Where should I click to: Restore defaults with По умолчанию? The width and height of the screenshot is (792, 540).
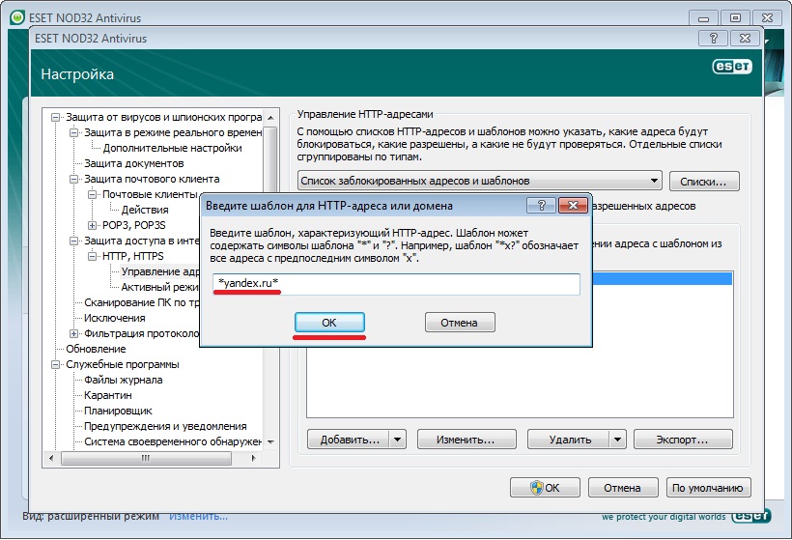point(708,488)
